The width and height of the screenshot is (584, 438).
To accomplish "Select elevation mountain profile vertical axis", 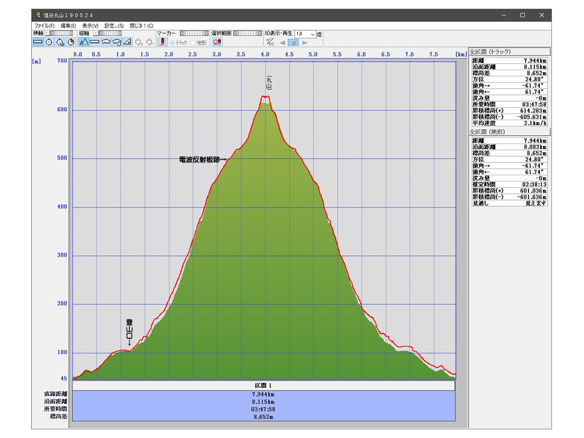I will 84,42.
